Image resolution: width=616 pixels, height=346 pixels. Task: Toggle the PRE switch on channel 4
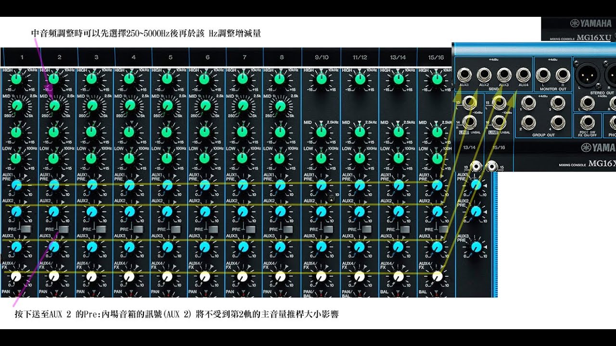[x=139, y=229]
